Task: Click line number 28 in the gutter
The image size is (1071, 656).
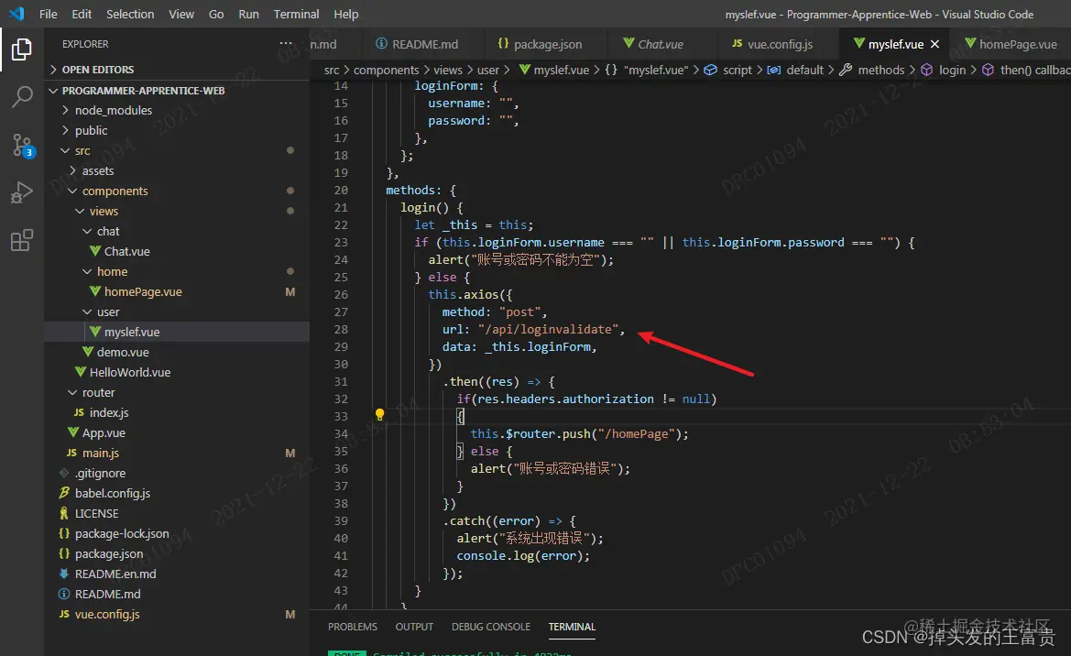Action: (x=341, y=329)
